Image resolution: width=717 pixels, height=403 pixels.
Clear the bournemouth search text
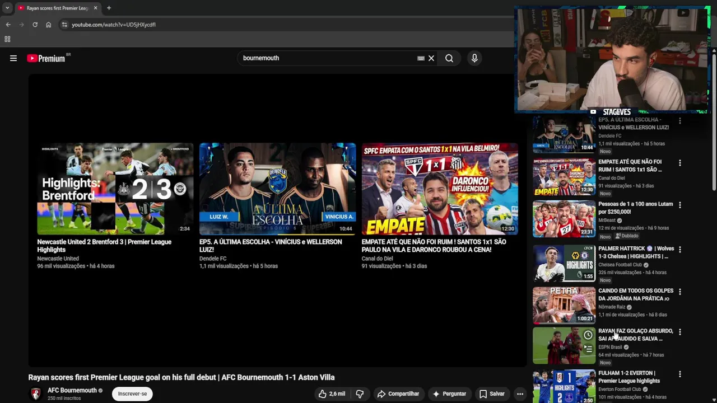[431, 58]
